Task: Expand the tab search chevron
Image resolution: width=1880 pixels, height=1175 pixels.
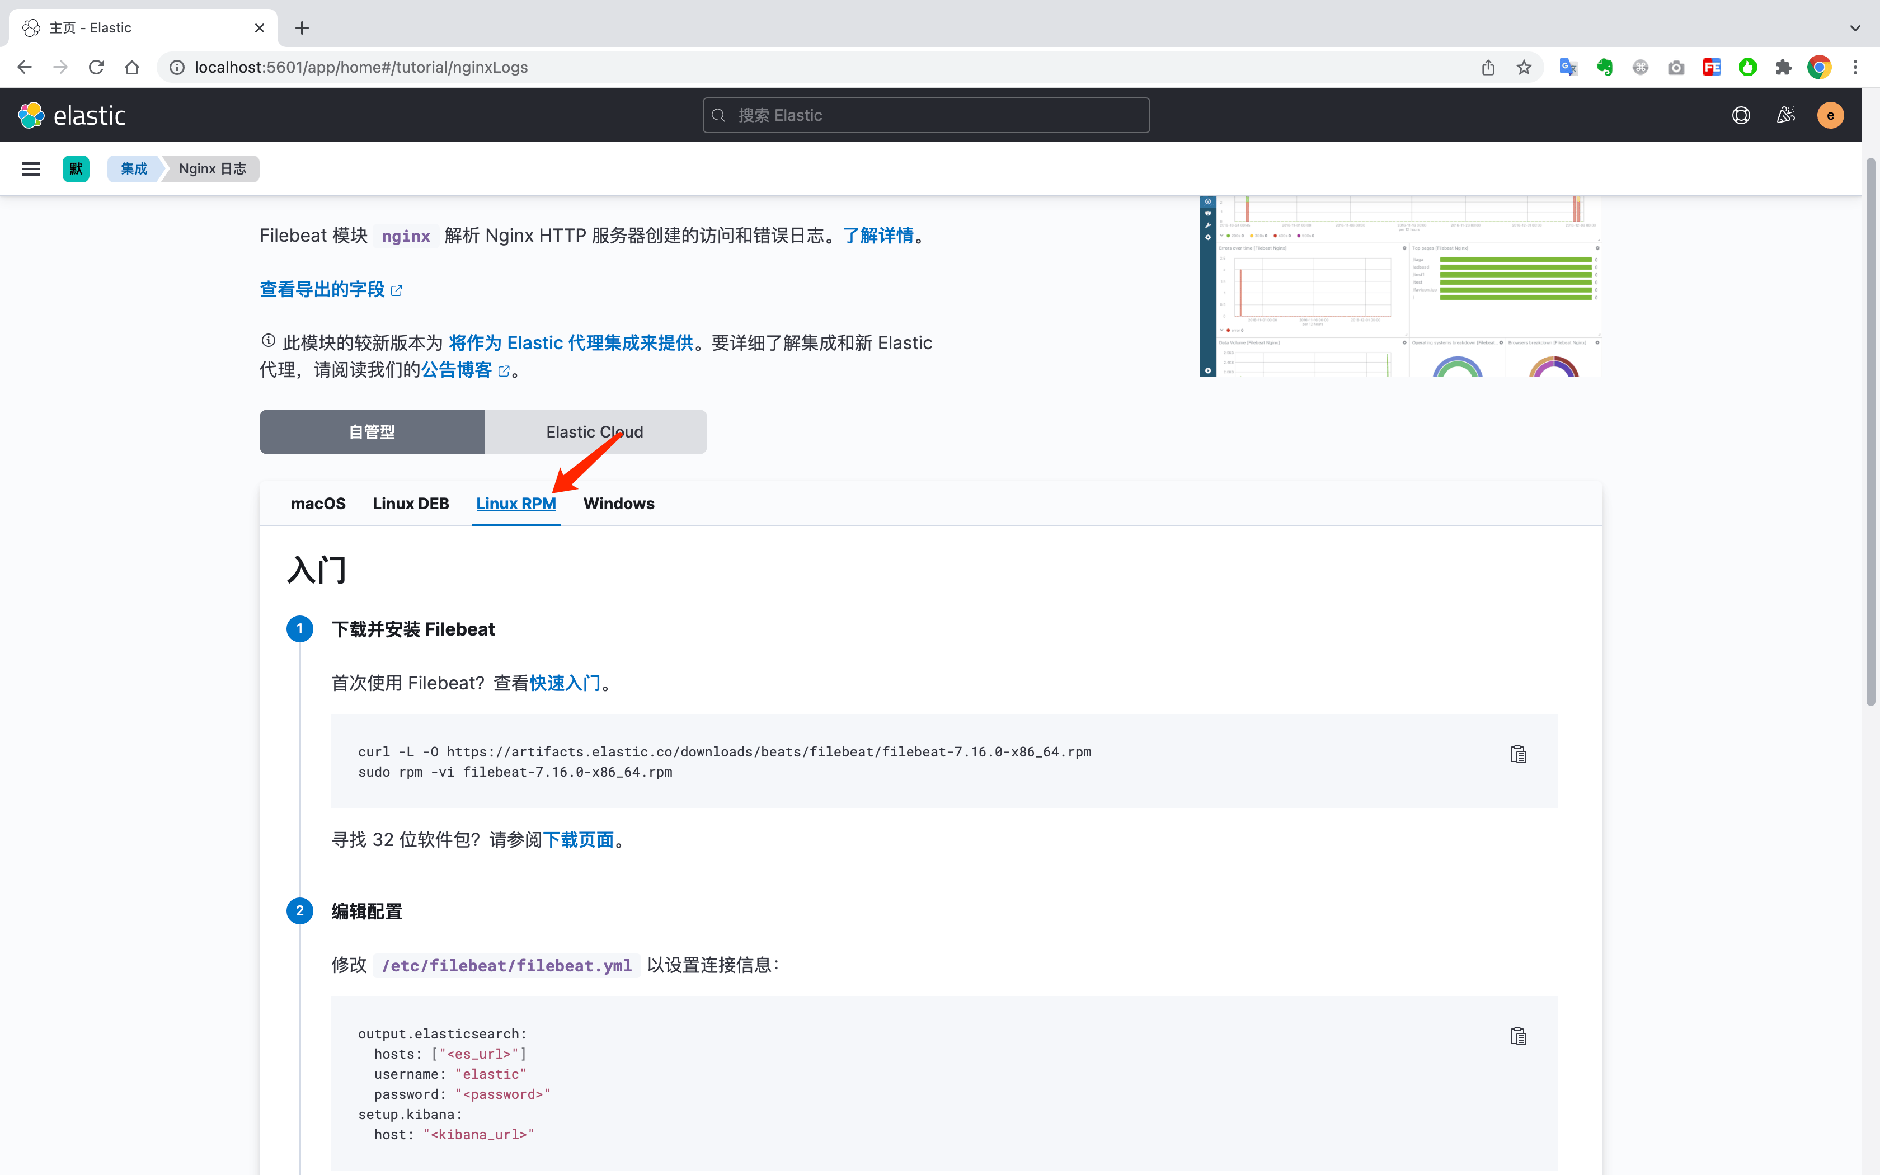Action: click(1855, 28)
